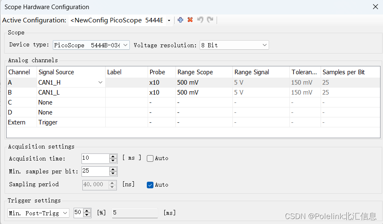Viewport: 383px width, 224px height.
Task: Click channel D's None signal source
Action: click(71, 112)
